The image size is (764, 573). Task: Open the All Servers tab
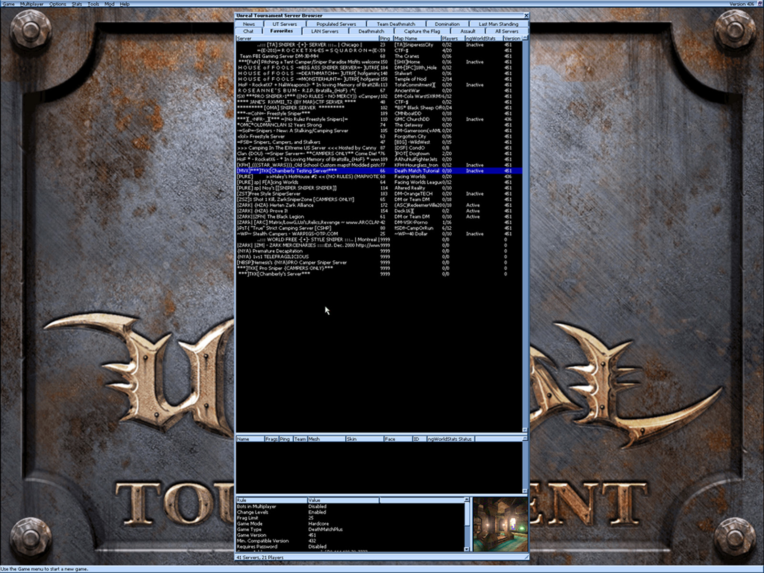point(507,31)
